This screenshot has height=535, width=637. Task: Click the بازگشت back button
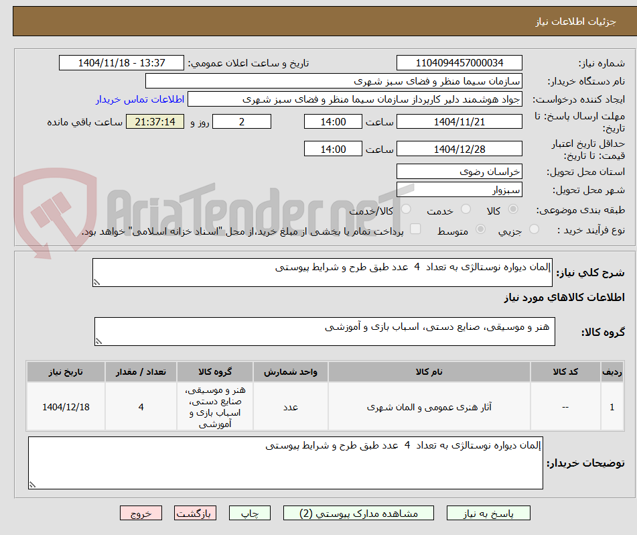pyautogui.click(x=195, y=513)
